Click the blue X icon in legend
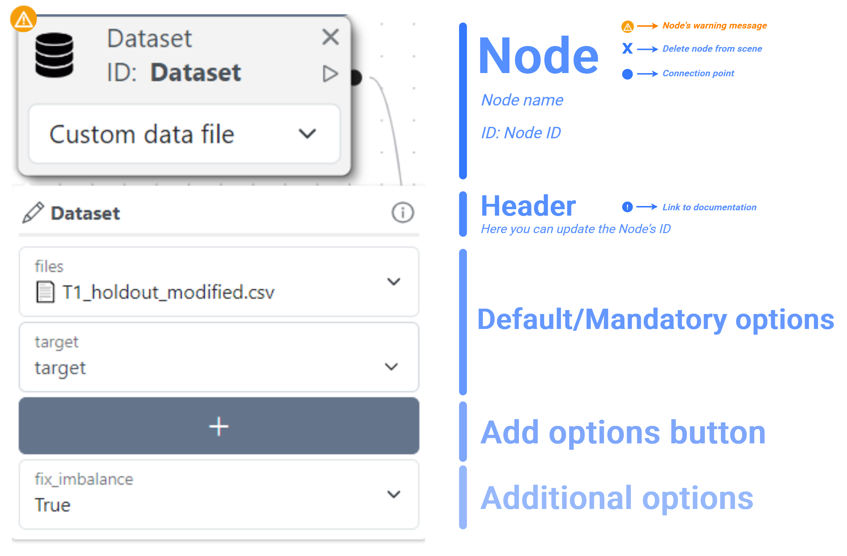The height and width of the screenshot is (556, 847). [627, 48]
